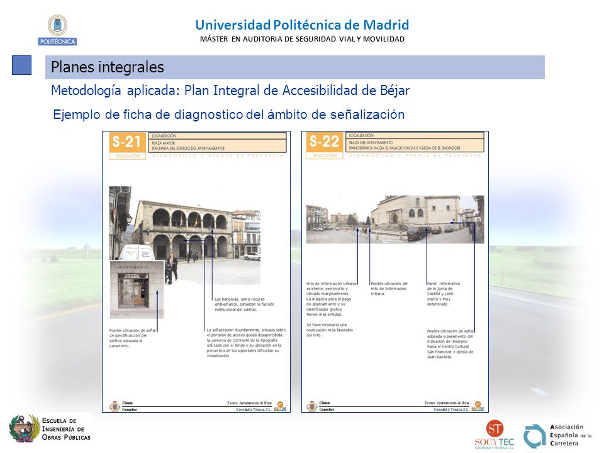Select the note Hito de Información Urbana existente

[x=331, y=299]
